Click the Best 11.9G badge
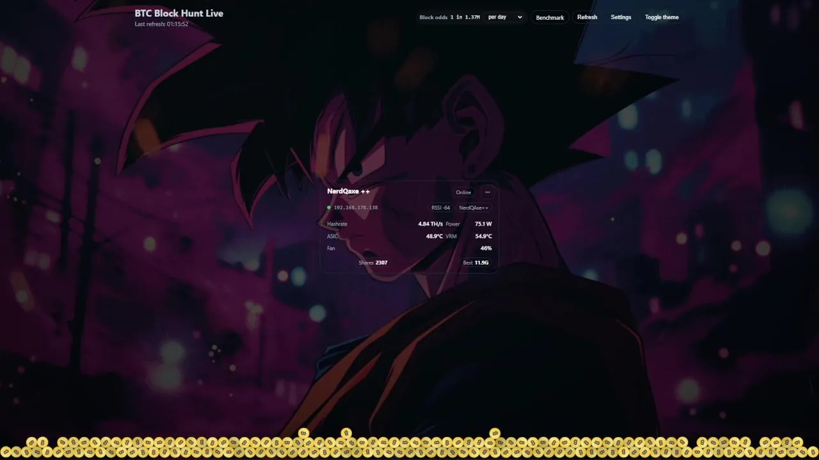This screenshot has height=460, width=819. 476,263
